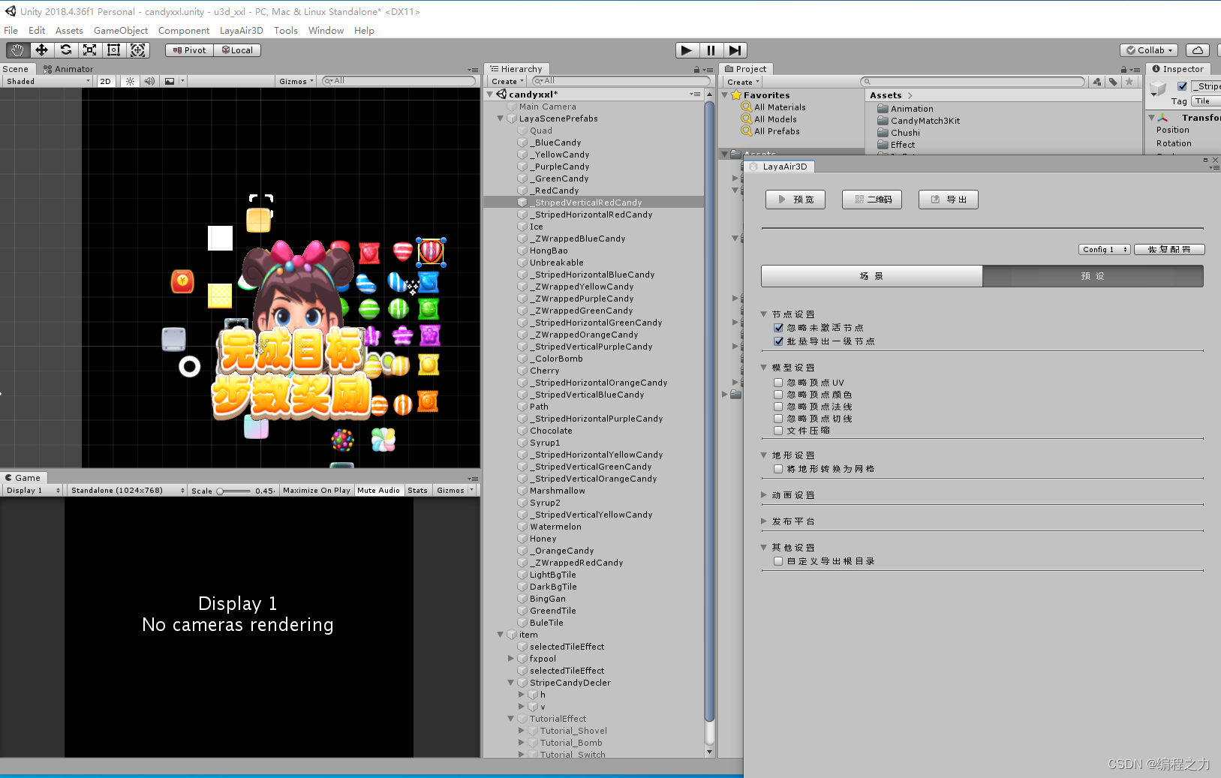This screenshot has width=1221, height=778.
Task: Click Search by Type icon in Project
Action: 1097,82
